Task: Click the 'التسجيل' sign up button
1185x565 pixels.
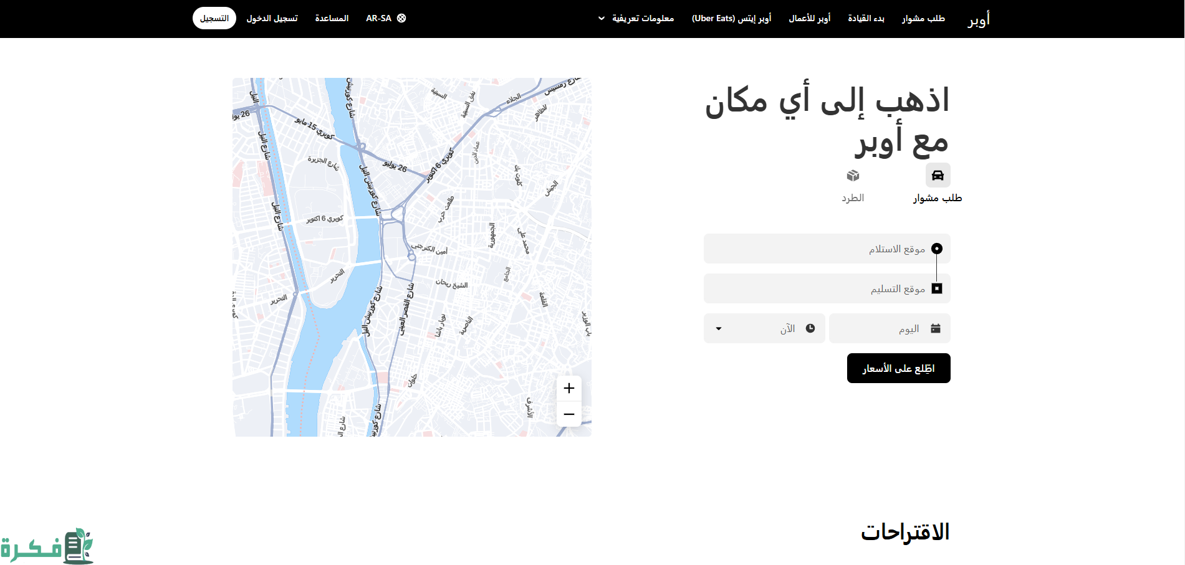Action: coord(214,19)
